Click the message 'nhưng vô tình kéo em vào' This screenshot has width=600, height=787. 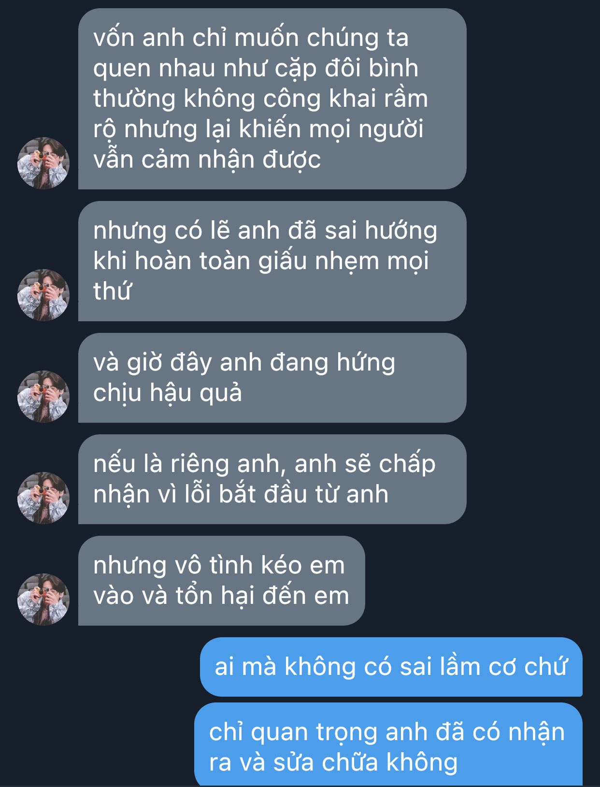point(221,580)
